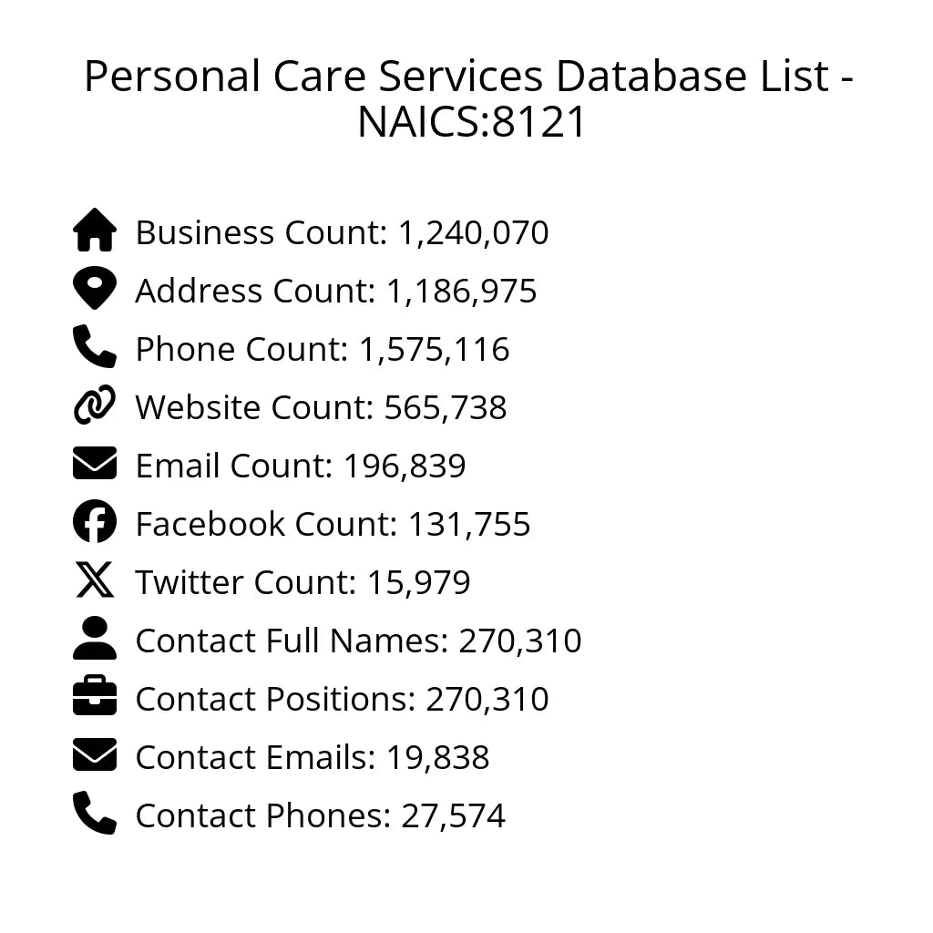Click the Twitter Count: 15,979 text
The image size is (933, 933).
(x=302, y=582)
